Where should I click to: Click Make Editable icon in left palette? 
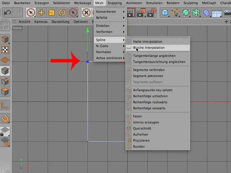tap(5, 26)
